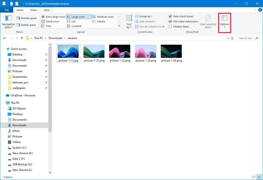Expand the layout gallery more arrow
Screen dimensions: 263x180
click(x=119, y=26)
